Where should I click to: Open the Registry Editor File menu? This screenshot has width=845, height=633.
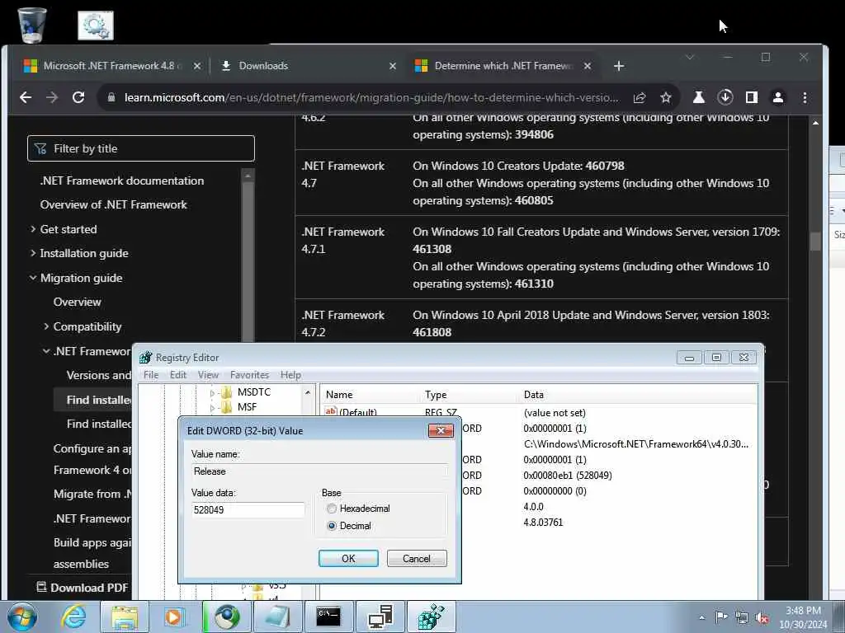pyautogui.click(x=151, y=375)
